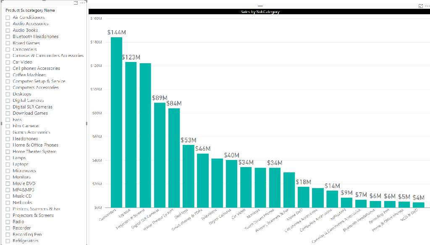Click the Car Video $34M bar

pos(246,187)
